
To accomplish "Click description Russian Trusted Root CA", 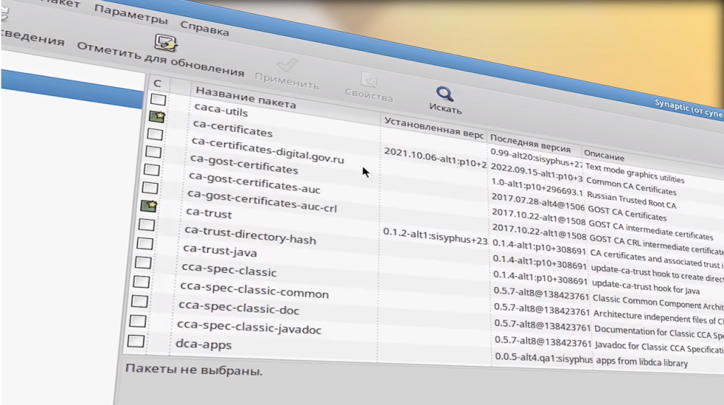I will pyautogui.click(x=631, y=200).
